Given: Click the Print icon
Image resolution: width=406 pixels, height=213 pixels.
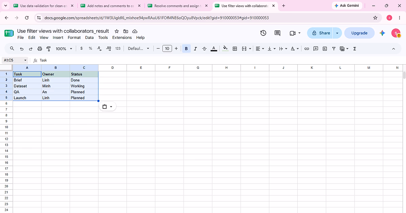Looking at the screenshot, I should [x=40, y=49].
